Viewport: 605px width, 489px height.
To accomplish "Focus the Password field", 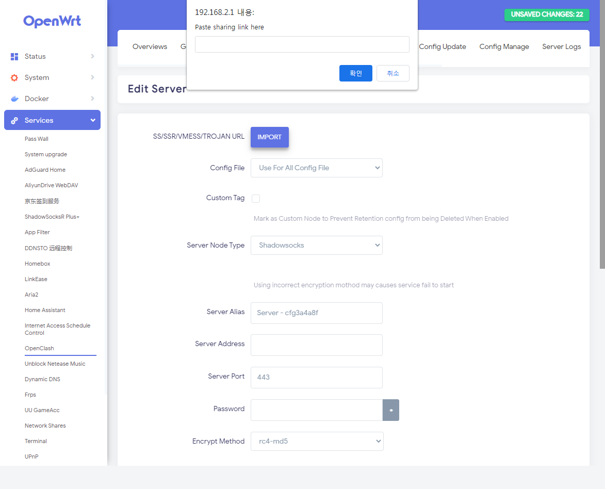I will click(316, 410).
